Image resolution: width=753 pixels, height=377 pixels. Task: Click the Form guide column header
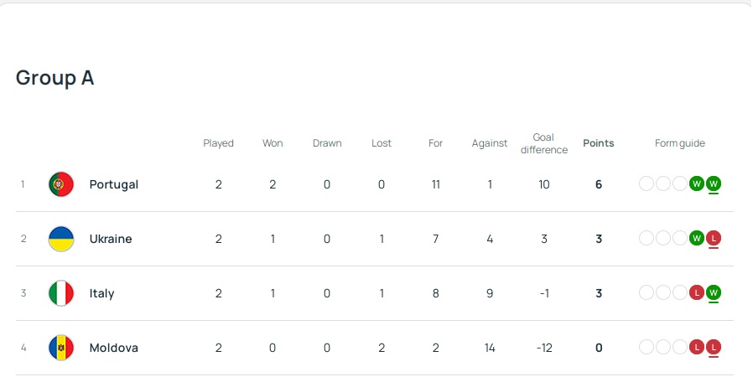(680, 143)
